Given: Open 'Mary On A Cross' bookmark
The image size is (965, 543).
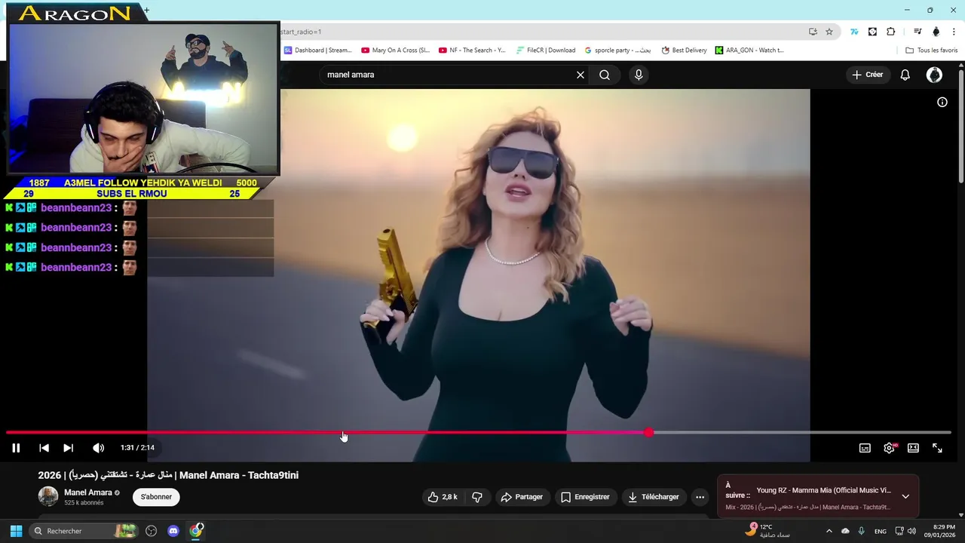Looking at the screenshot, I should tap(395, 51).
